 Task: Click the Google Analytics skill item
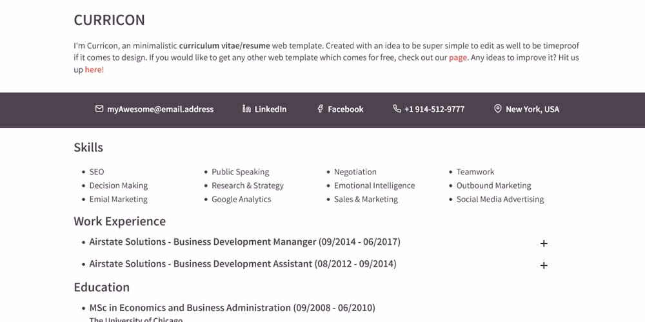tap(241, 199)
